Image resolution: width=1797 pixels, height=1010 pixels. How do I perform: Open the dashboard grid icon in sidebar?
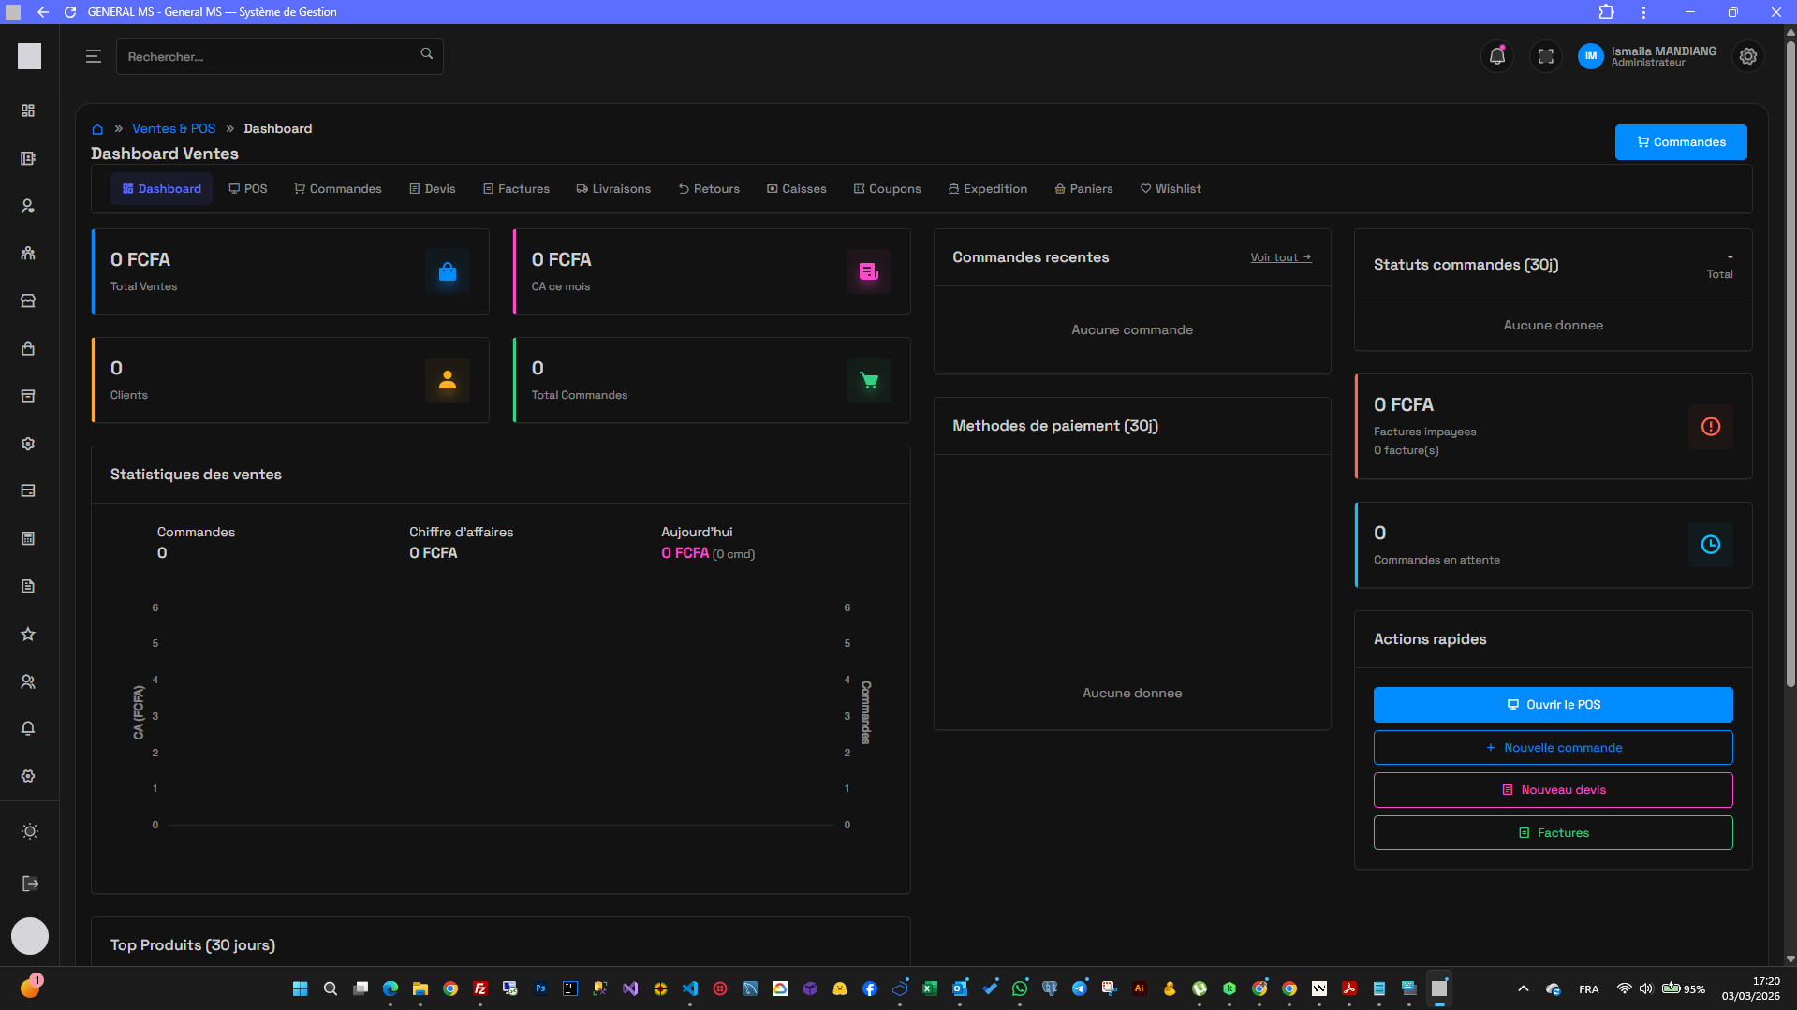pos(28,110)
